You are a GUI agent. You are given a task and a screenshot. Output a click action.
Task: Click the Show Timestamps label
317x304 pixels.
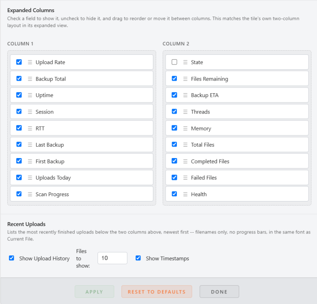[x=167, y=259]
